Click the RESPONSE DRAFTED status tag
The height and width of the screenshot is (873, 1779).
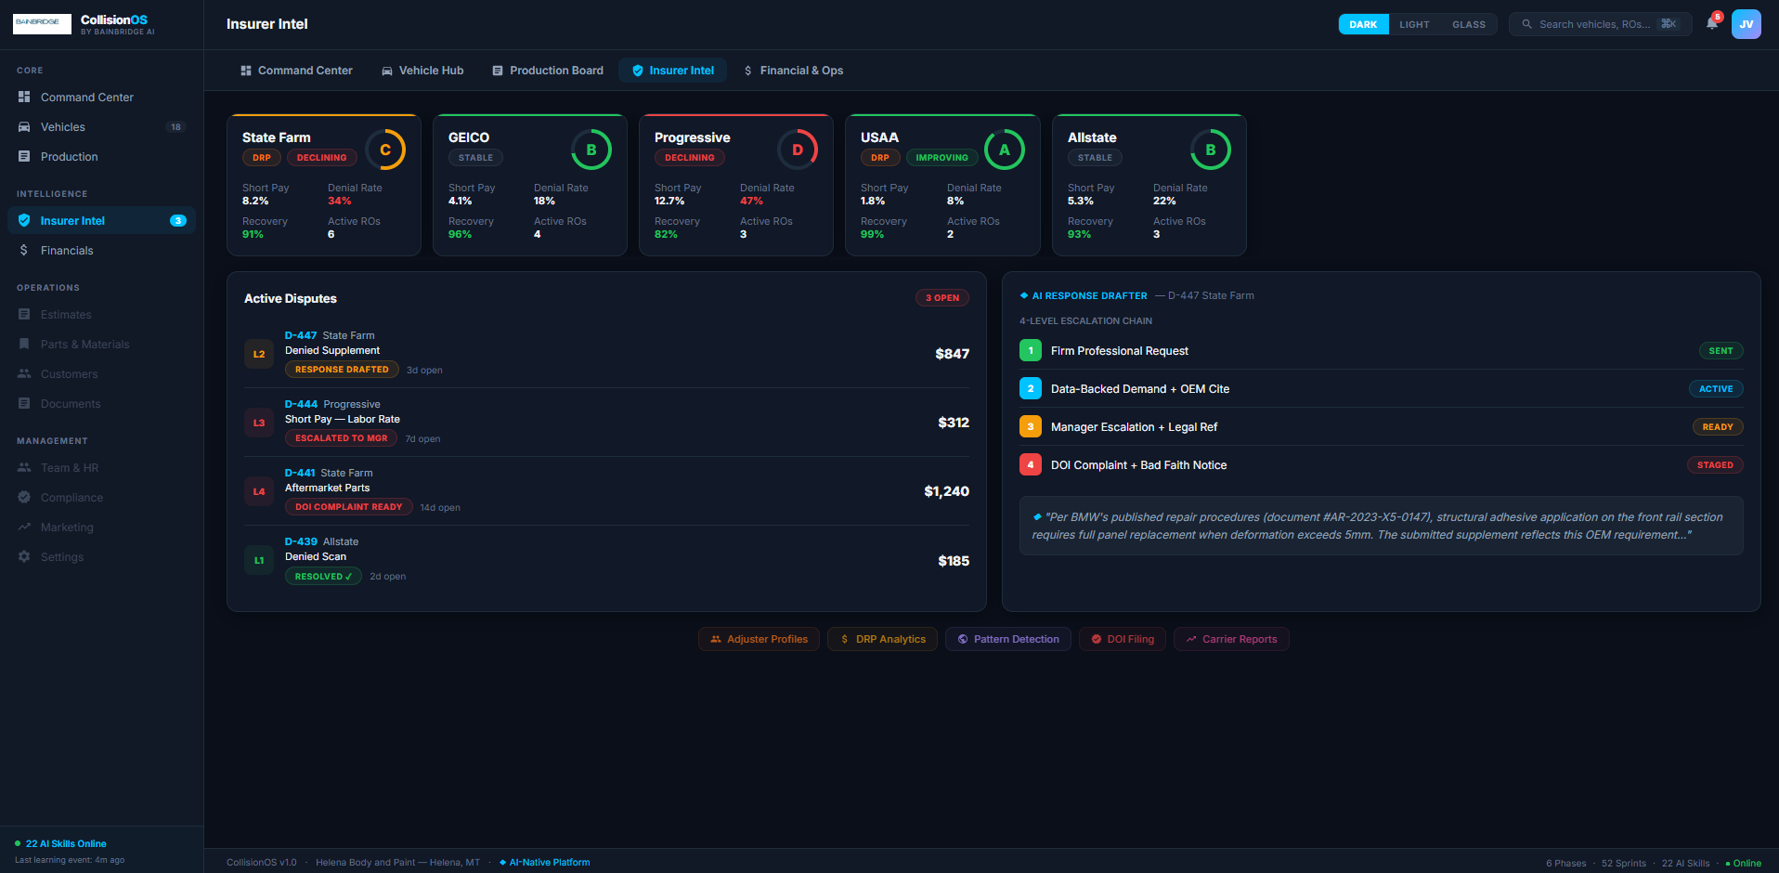click(x=342, y=370)
